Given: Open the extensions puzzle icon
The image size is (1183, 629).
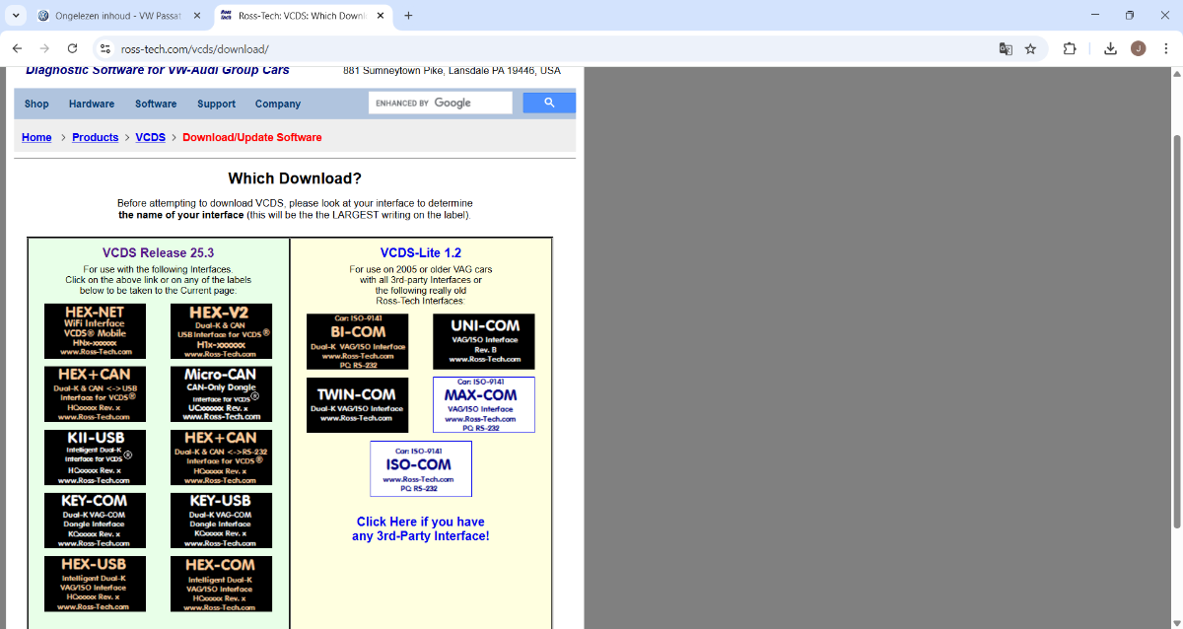Looking at the screenshot, I should 1070,48.
